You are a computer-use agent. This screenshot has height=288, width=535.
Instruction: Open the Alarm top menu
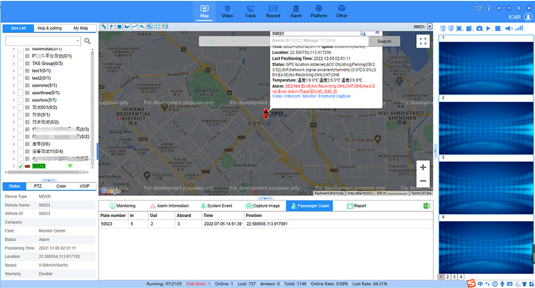coord(296,12)
